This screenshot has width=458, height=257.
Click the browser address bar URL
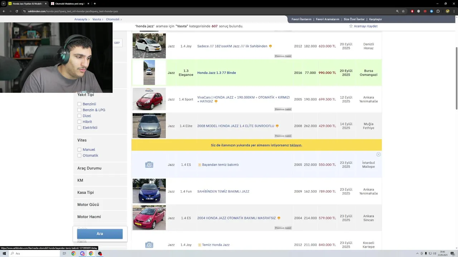73,11
